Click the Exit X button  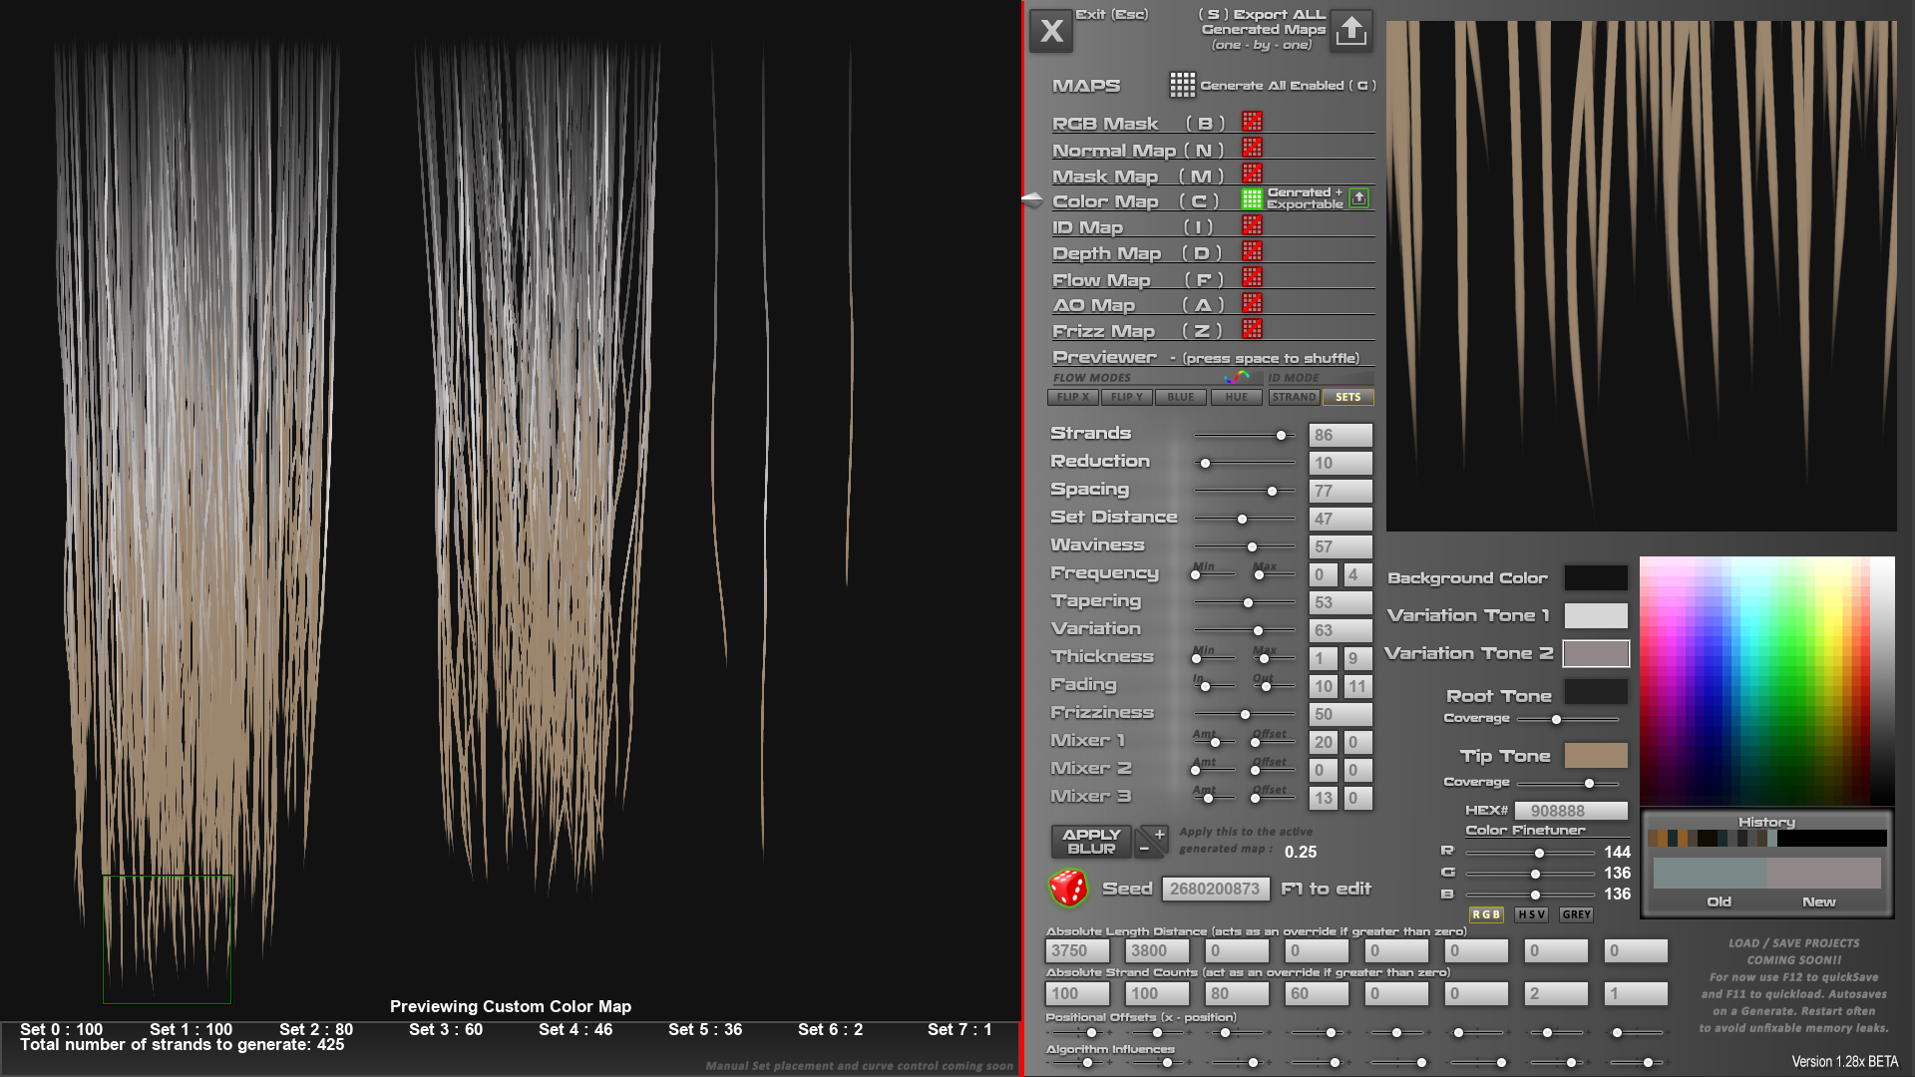coord(1051,31)
